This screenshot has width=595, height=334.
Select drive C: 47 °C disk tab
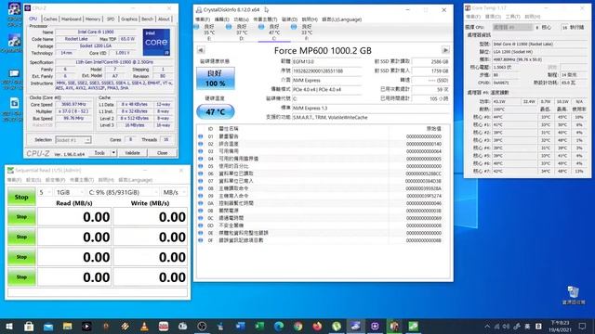(x=274, y=32)
